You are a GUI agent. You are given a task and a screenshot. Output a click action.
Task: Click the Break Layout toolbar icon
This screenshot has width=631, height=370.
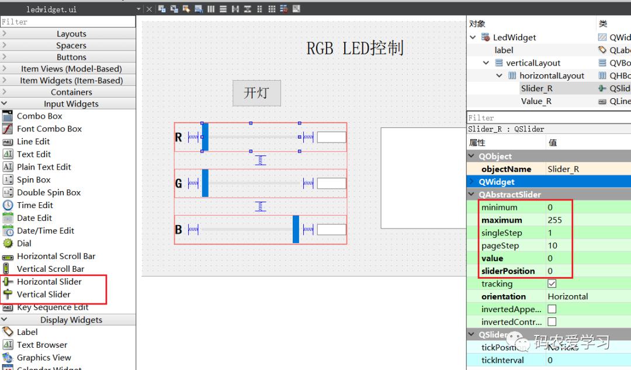tap(284, 8)
